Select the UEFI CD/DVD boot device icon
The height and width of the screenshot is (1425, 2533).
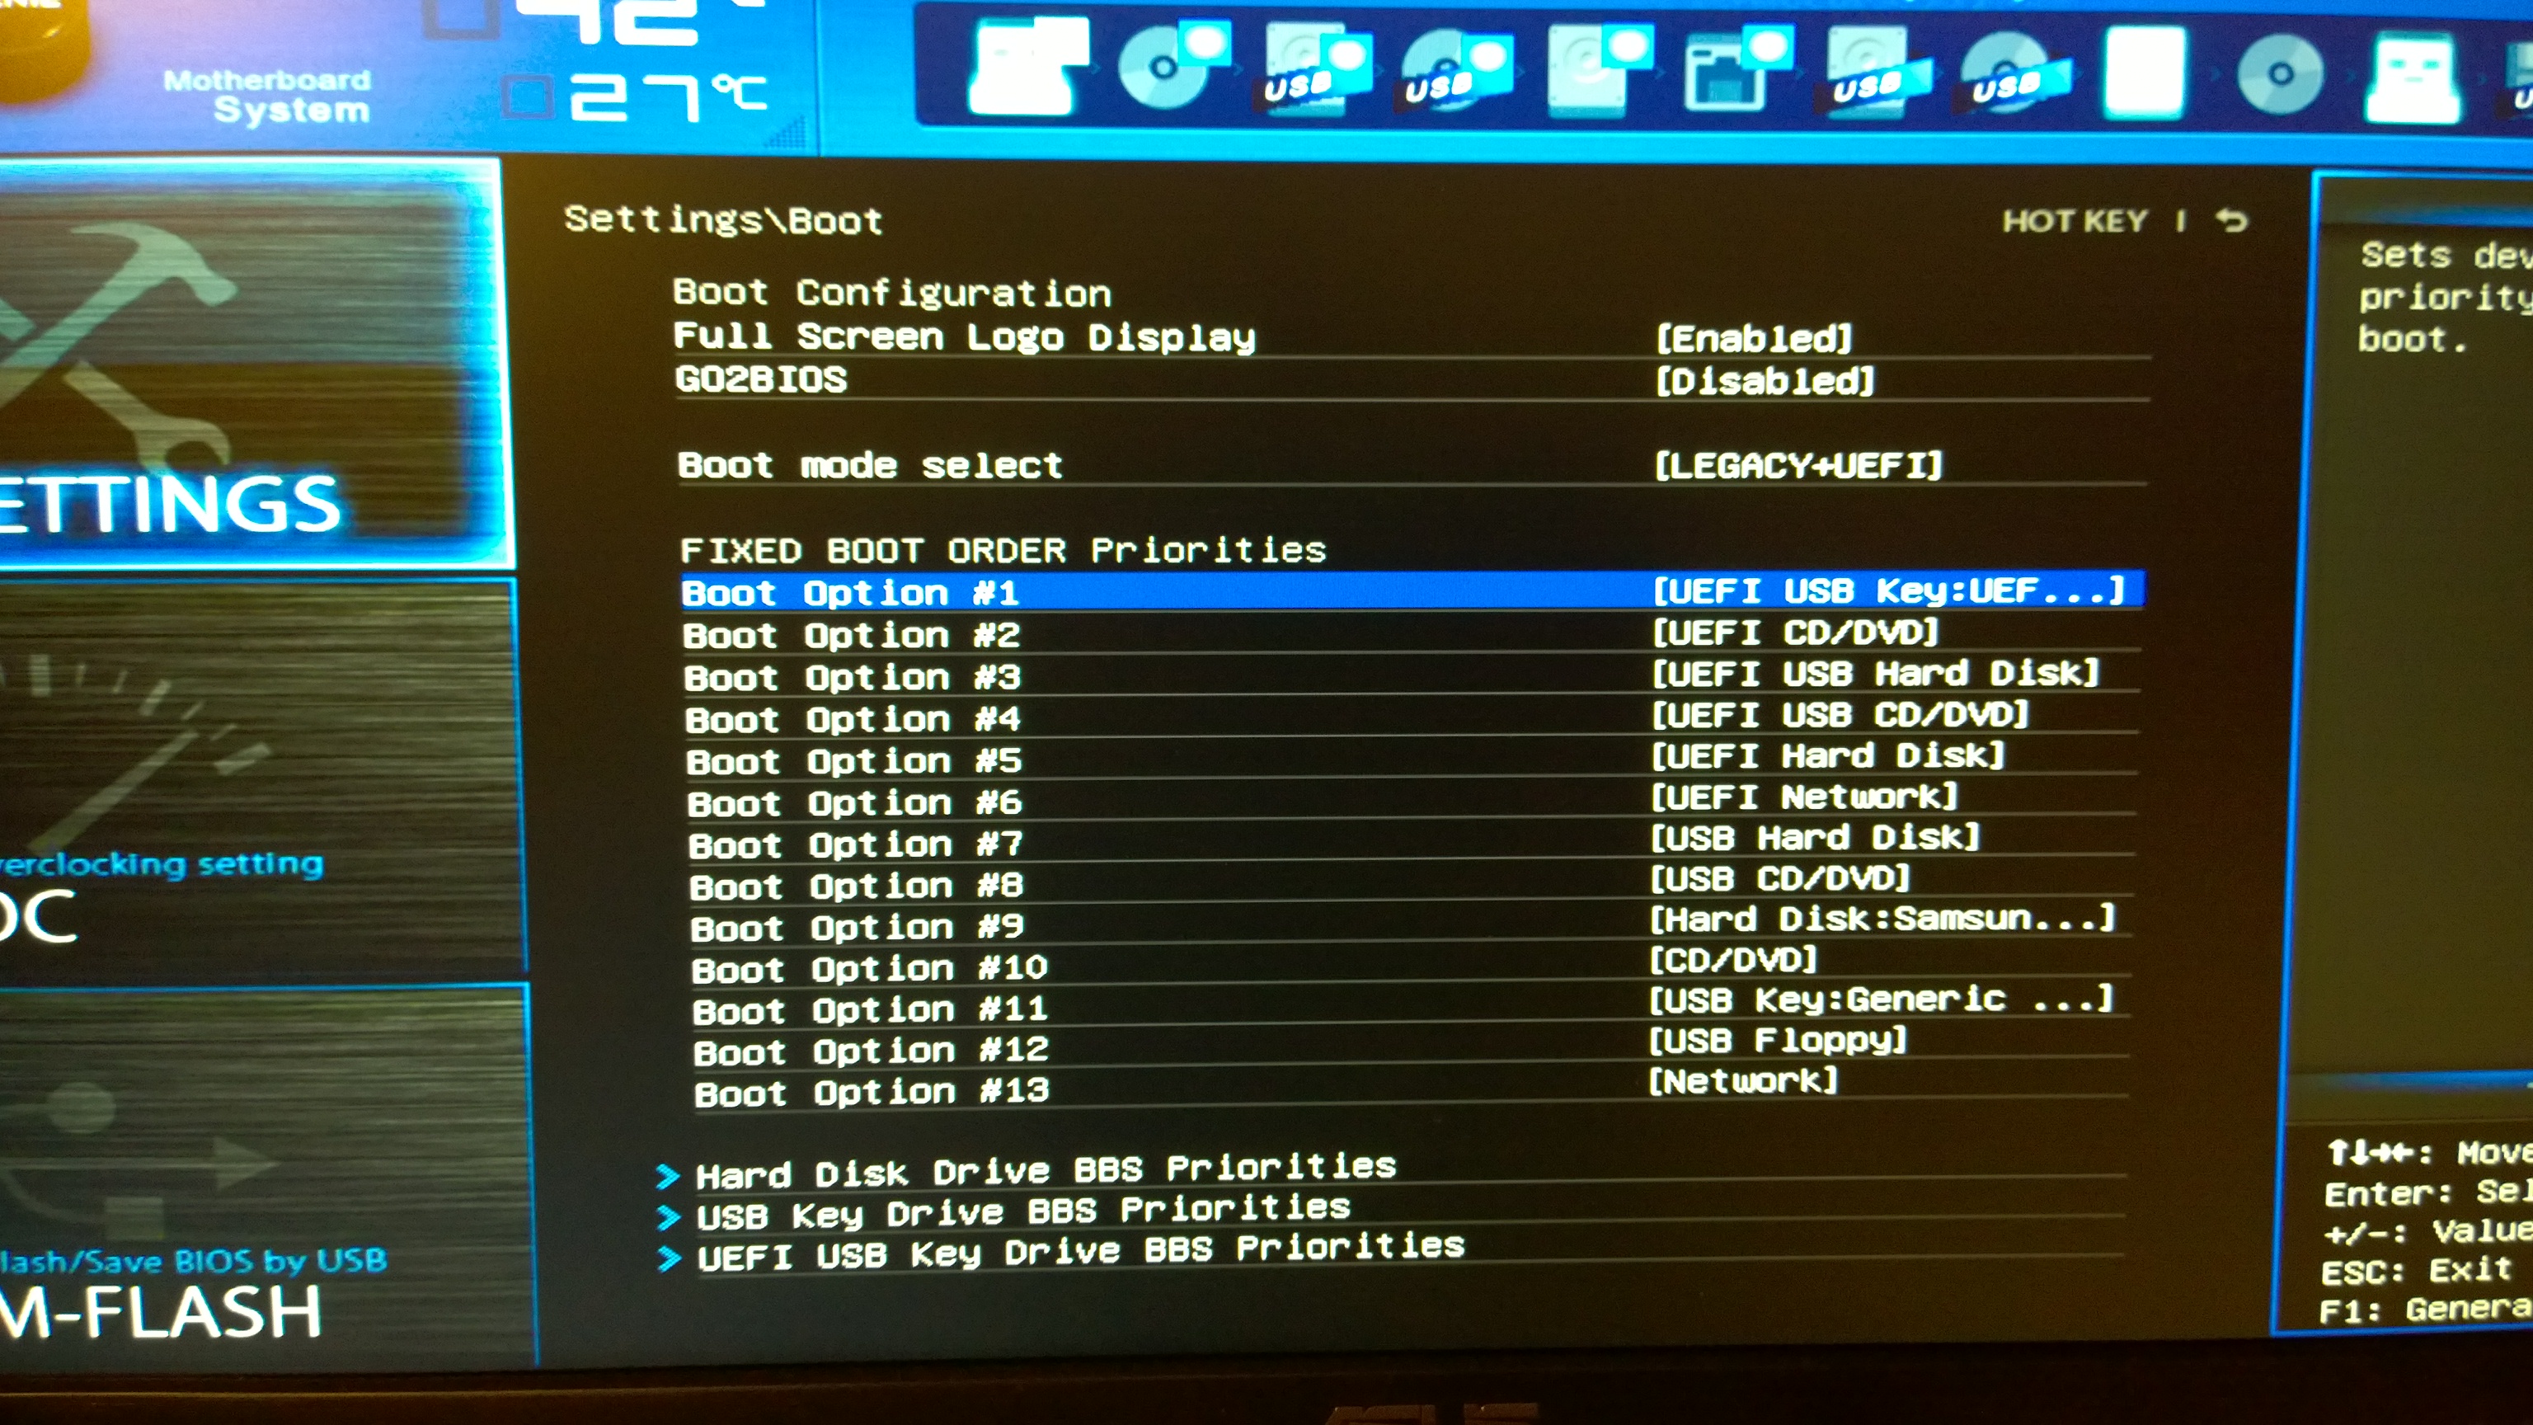[1170, 67]
